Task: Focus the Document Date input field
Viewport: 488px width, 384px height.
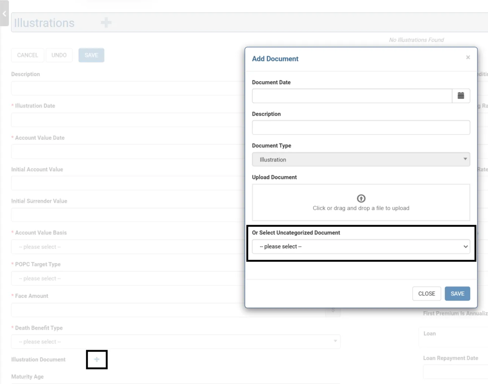Action: [x=352, y=96]
